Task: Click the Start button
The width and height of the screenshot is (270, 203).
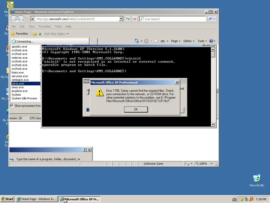Action: point(7,199)
